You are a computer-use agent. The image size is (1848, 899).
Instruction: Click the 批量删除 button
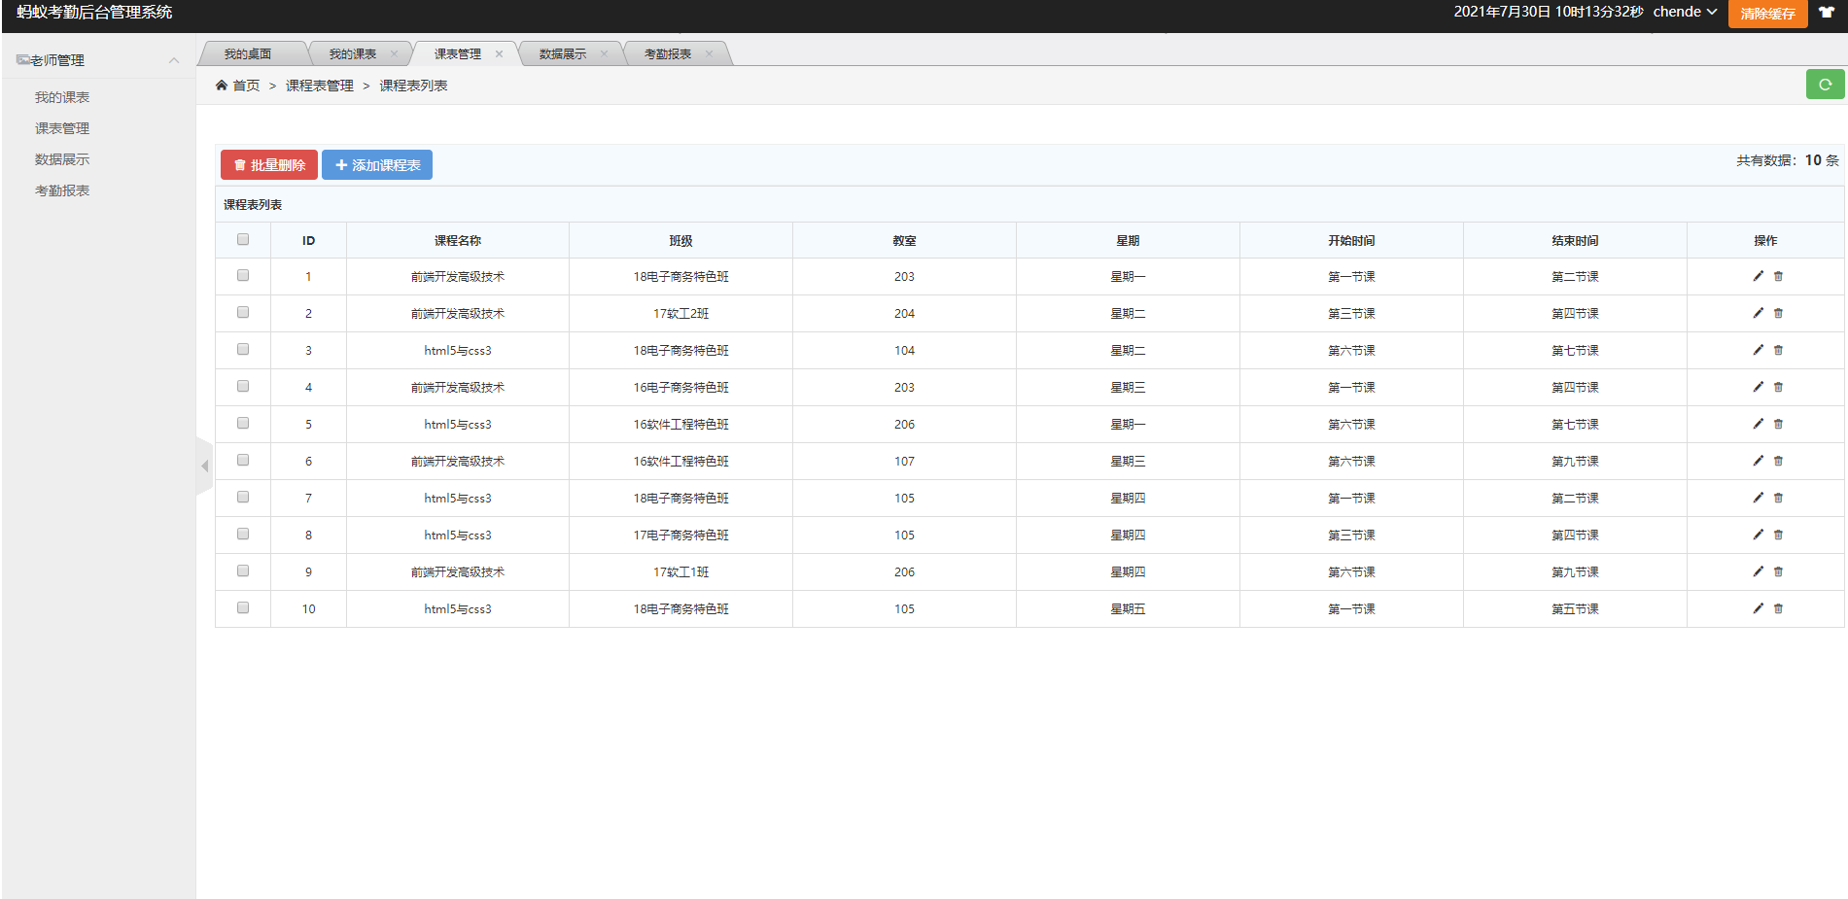pyautogui.click(x=269, y=165)
